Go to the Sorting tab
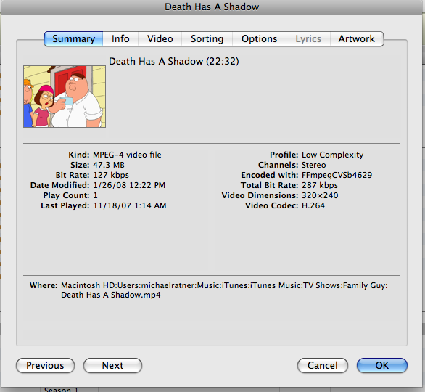Screen dimensions: 425x392 (207, 38)
